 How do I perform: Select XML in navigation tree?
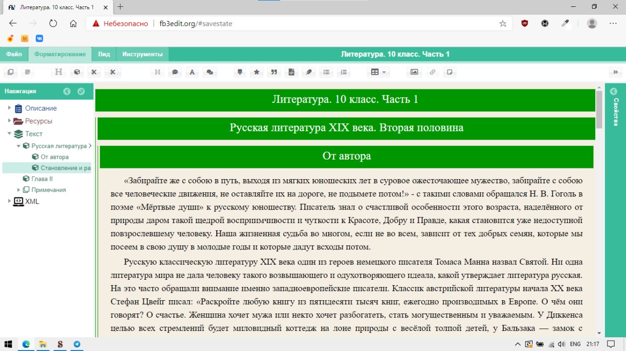coord(32,202)
